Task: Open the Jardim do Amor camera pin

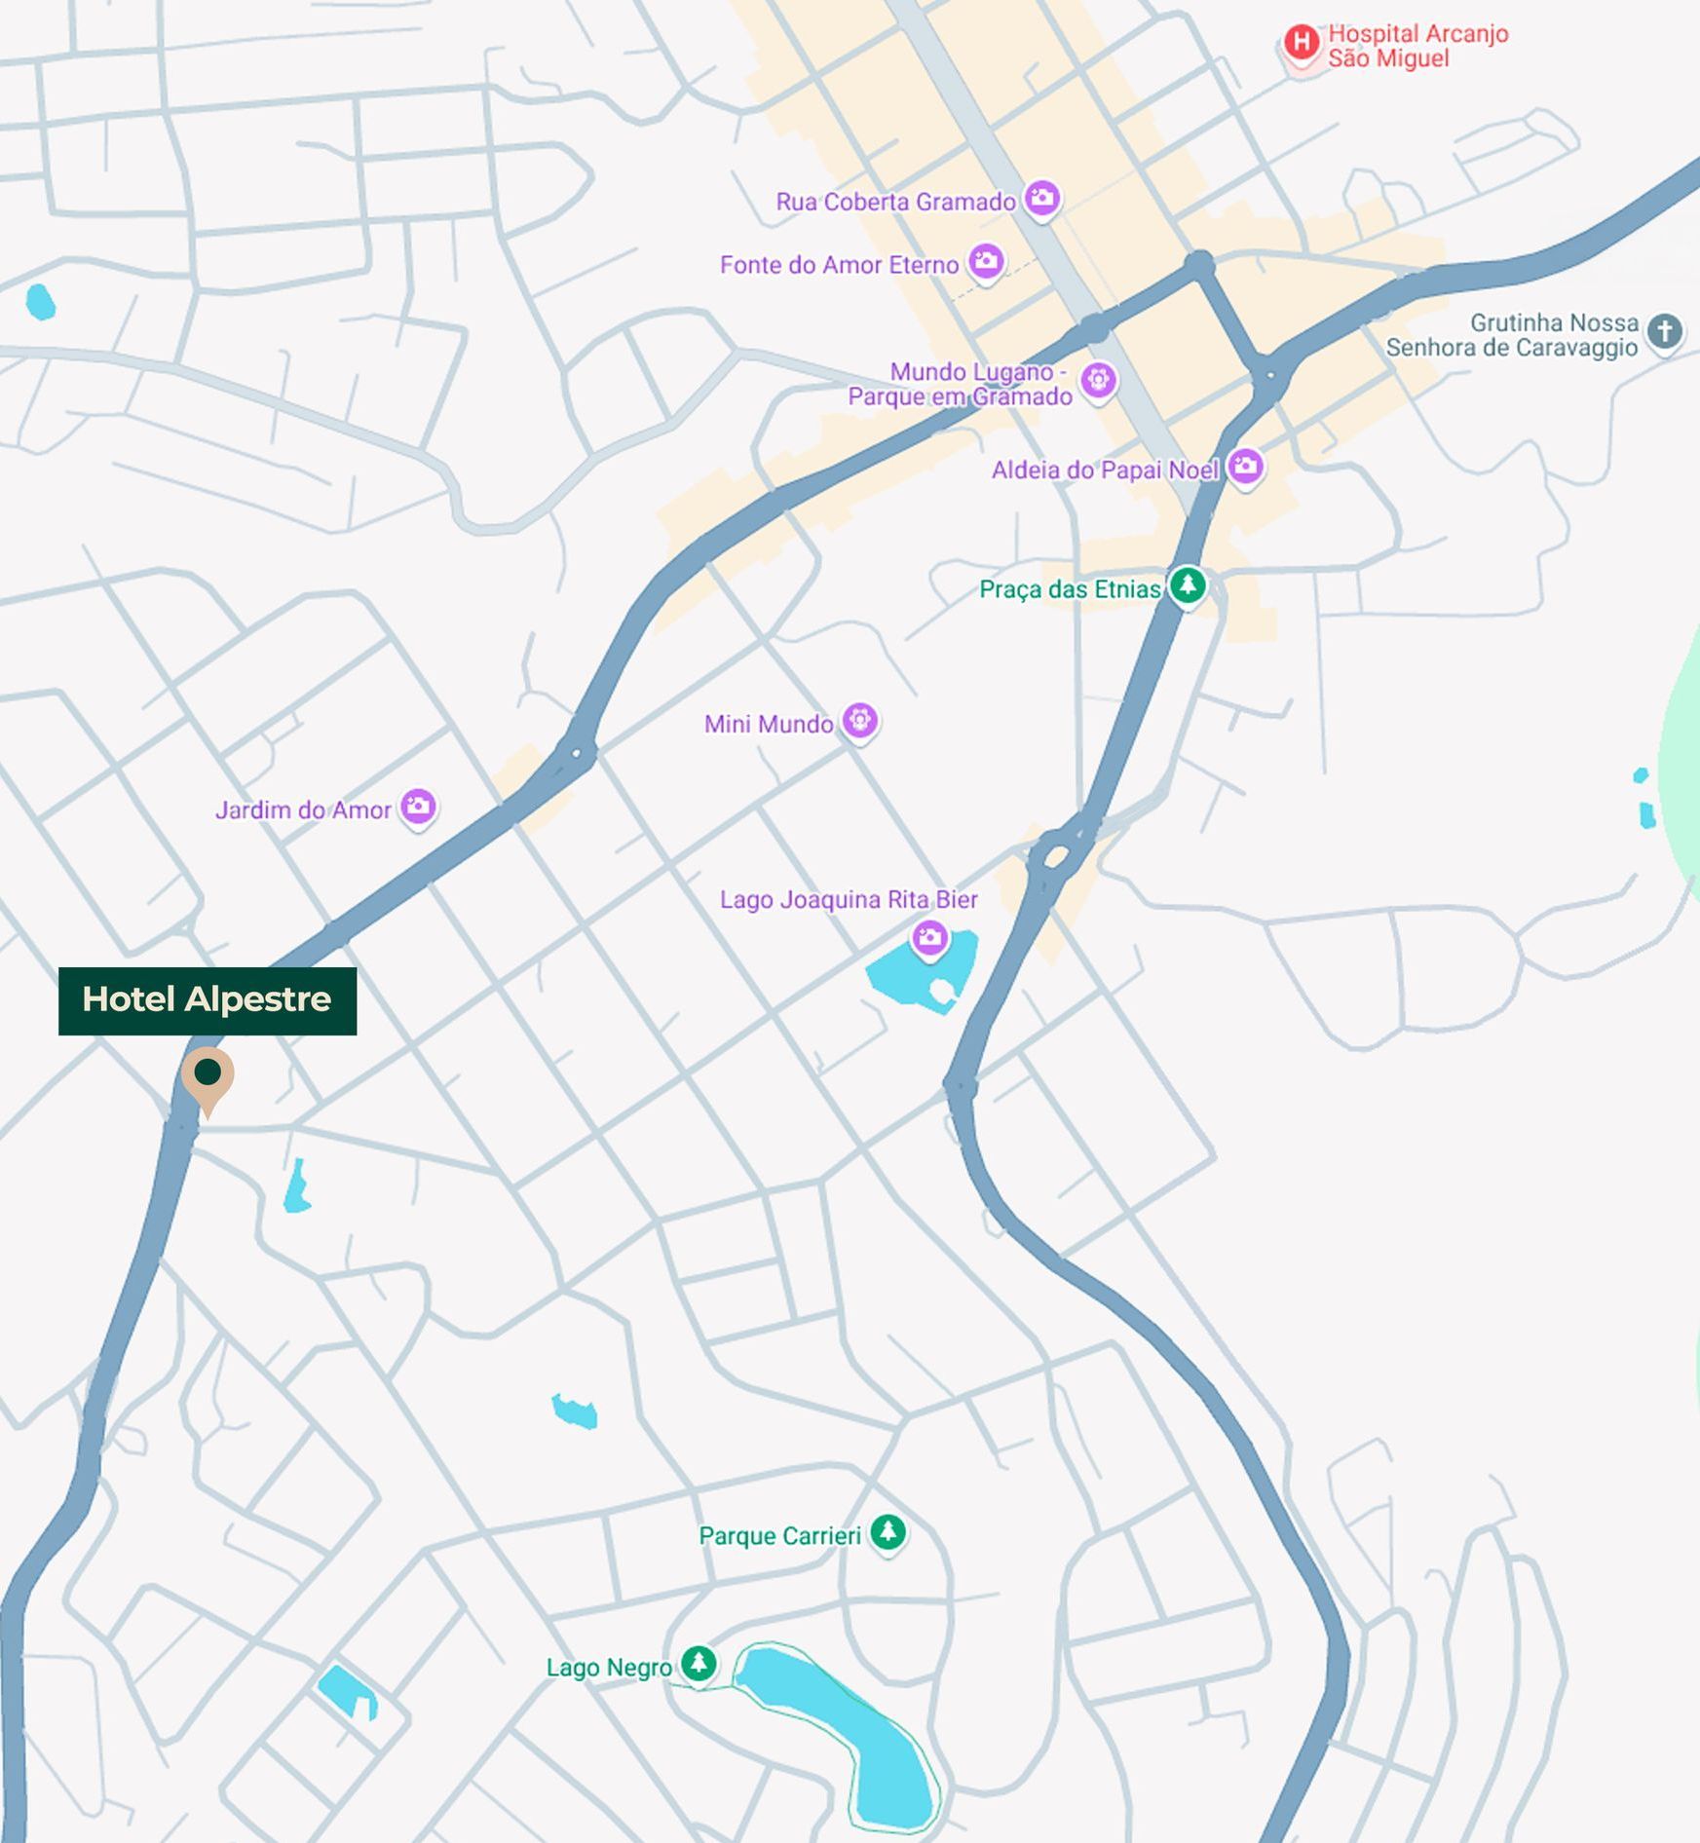Action: pyautogui.click(x=419, y=808)
